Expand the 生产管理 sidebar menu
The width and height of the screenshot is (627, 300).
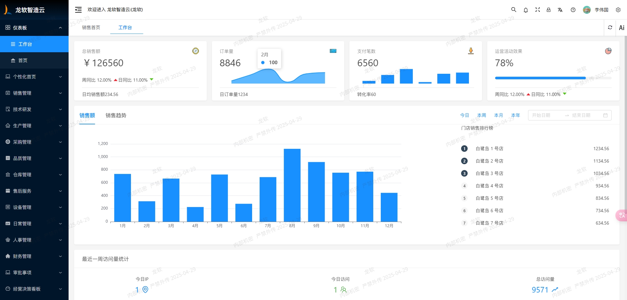(34, 126)
